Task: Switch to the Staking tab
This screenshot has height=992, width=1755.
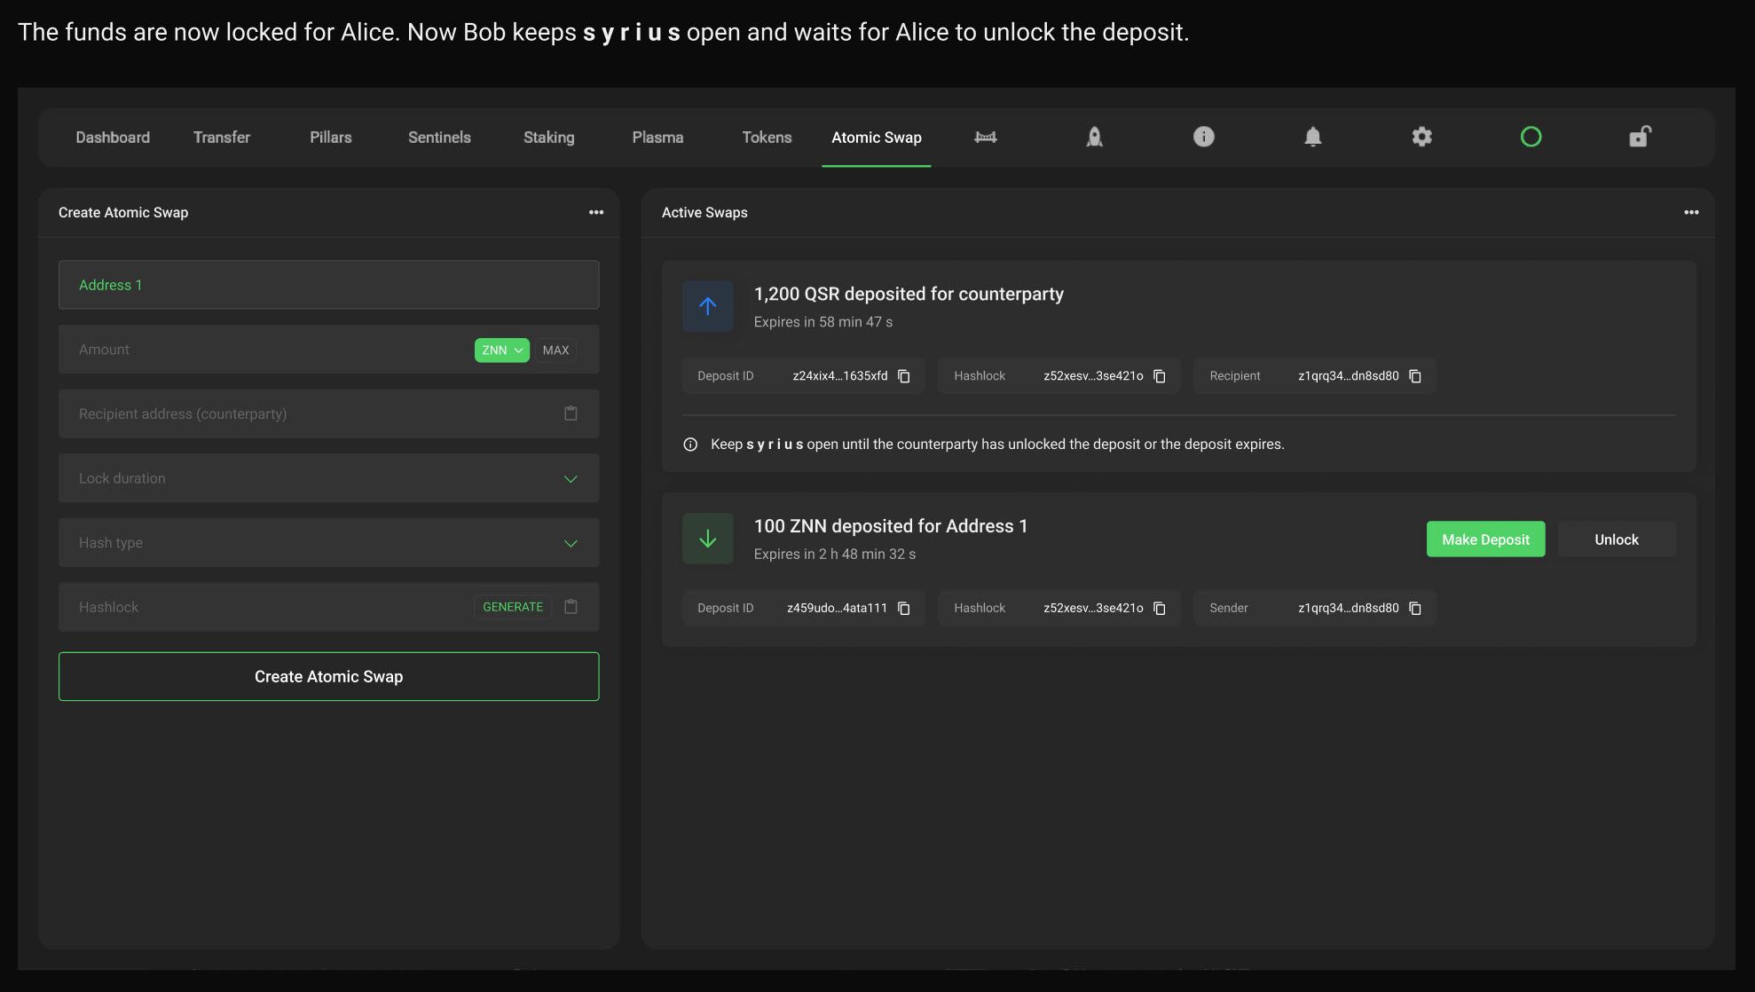Action: click(x=548, y=138)
